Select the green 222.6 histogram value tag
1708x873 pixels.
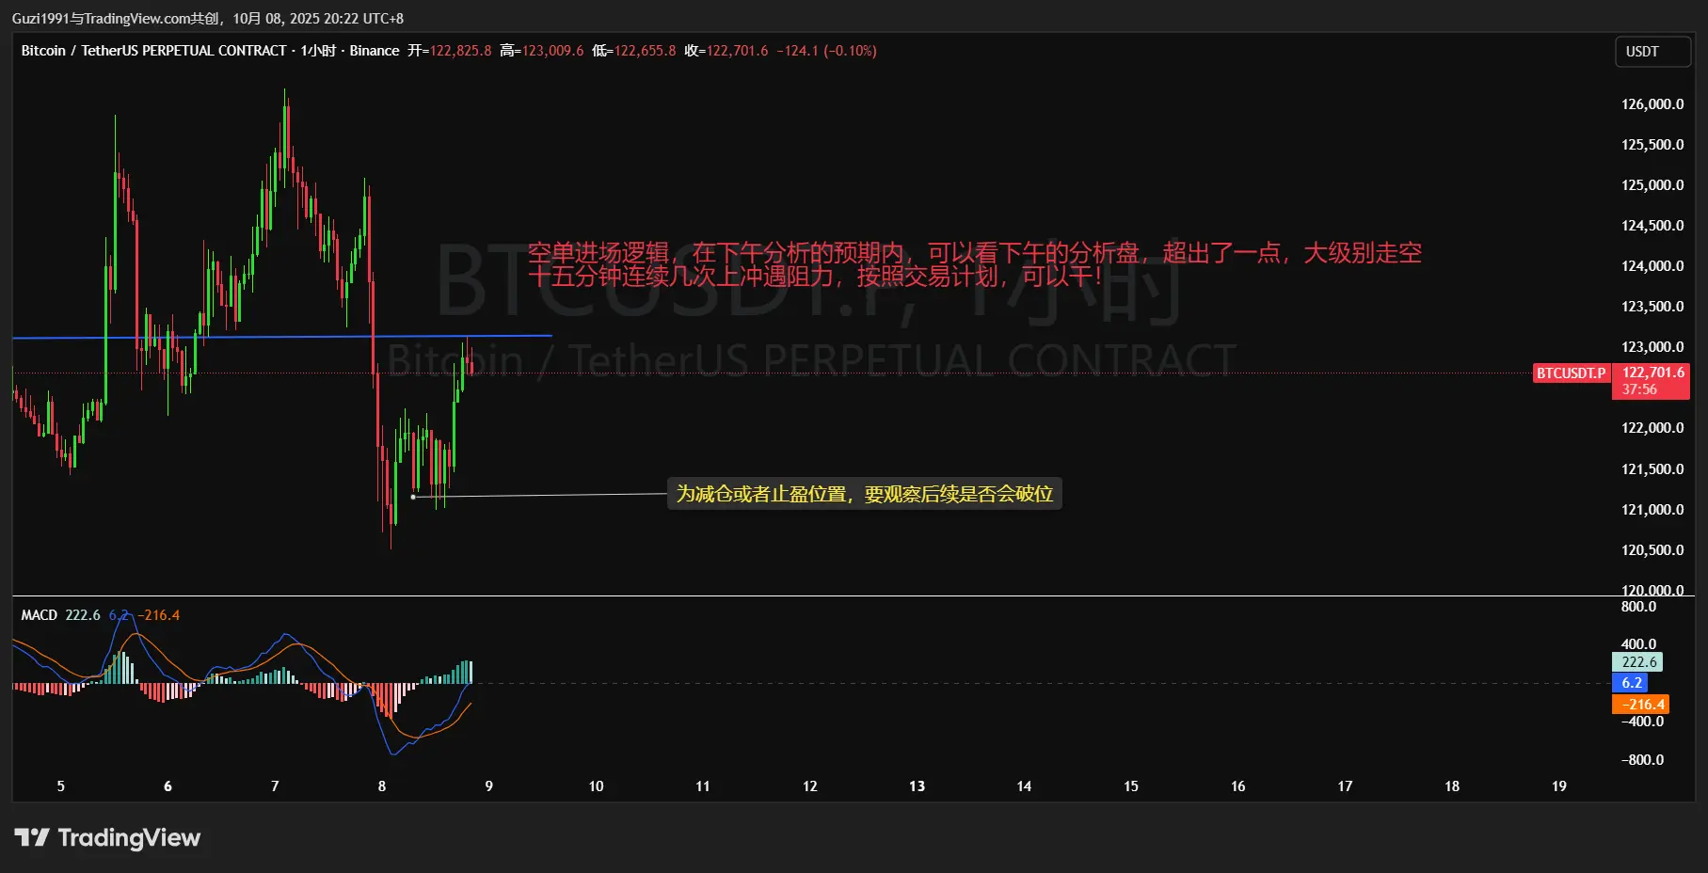coord(1637,662)
